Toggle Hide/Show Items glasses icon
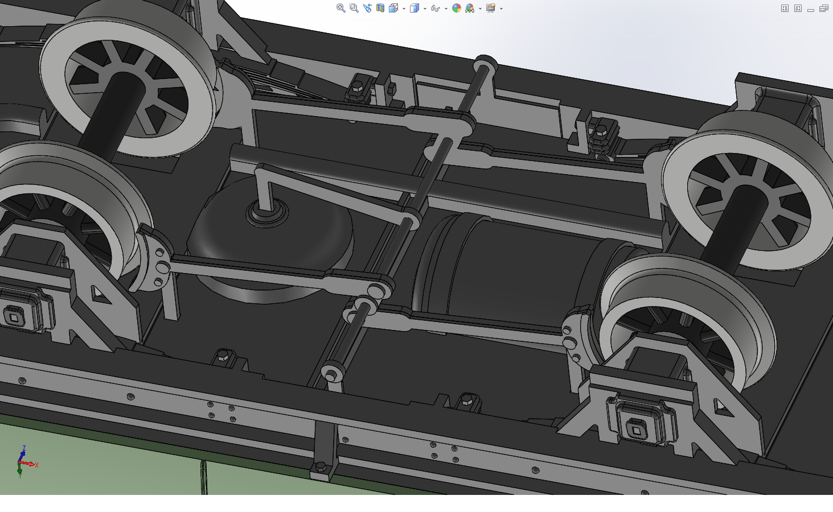 click(436, 8)
